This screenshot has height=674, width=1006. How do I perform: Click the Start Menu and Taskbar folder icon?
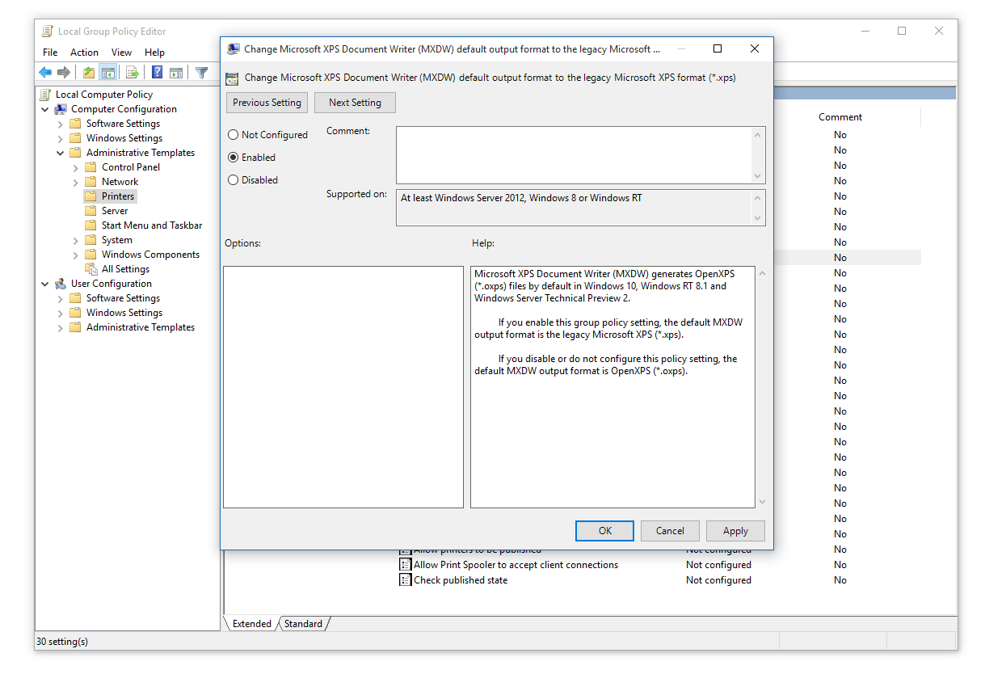[90, 225]
